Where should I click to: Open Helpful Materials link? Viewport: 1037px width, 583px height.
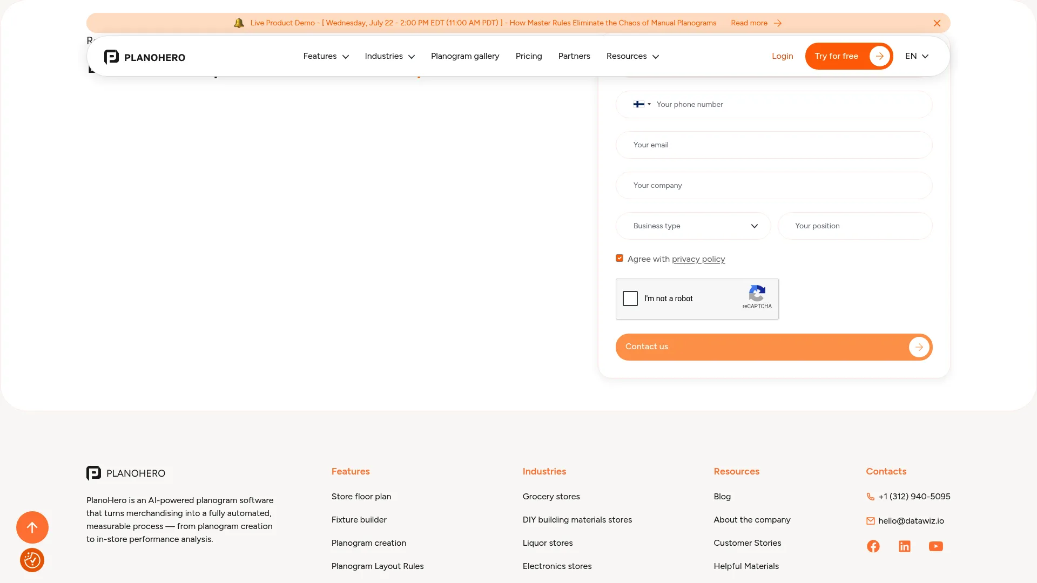(746, 566)
